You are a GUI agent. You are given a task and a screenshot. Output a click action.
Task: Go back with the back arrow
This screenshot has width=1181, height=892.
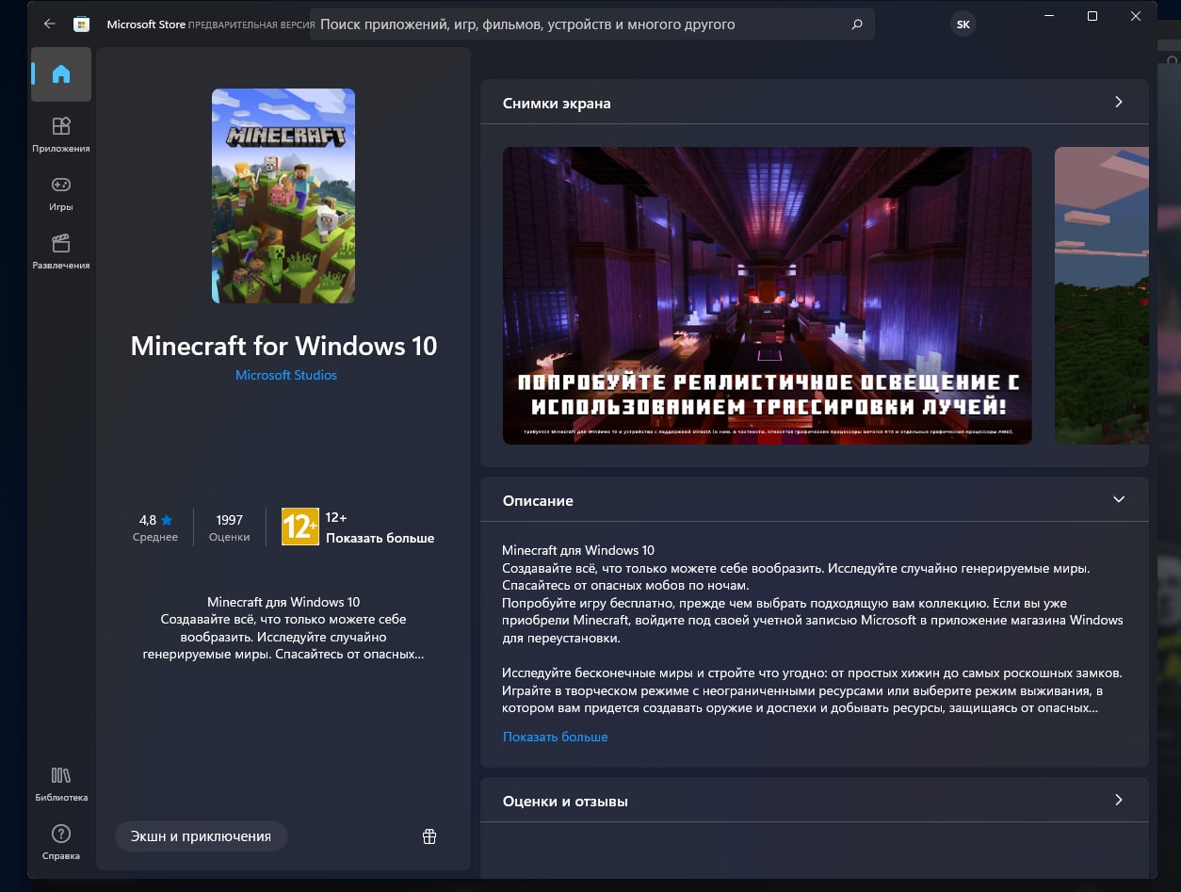(x=50, y=24)
